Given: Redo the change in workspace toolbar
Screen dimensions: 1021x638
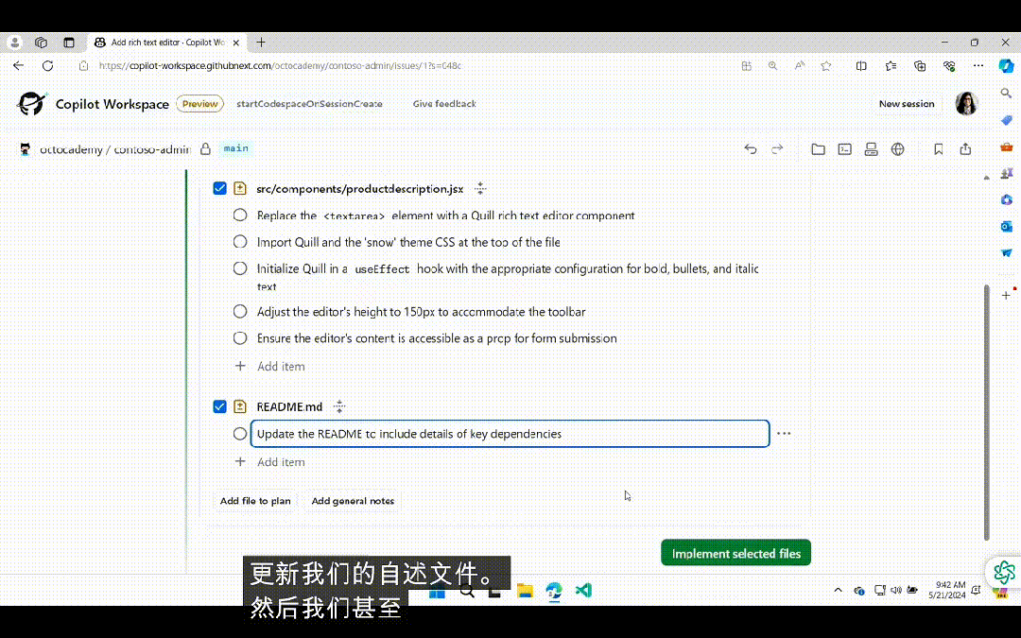Looking at the screenshot, I should [777, 149].
